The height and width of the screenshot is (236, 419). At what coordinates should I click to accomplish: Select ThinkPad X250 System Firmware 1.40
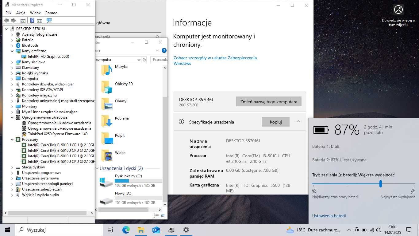pos(57,134)
